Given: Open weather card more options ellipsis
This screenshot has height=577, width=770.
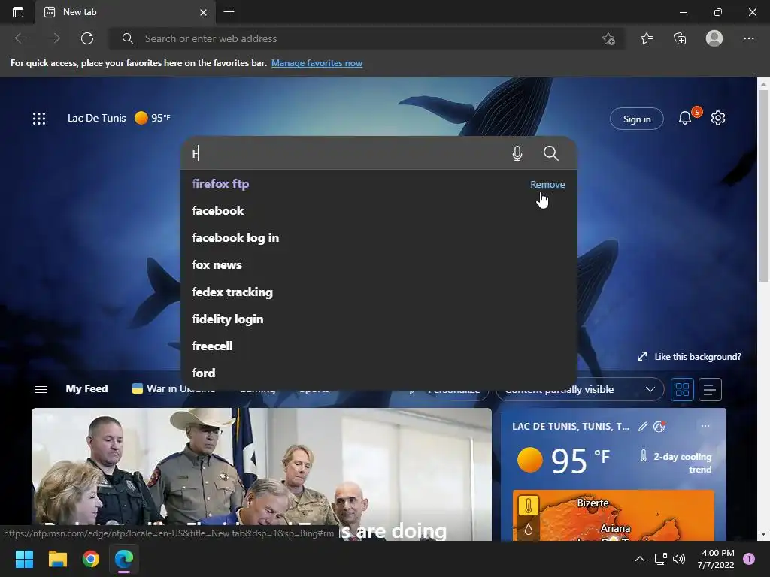Looking at the screenshot, I should pos(705,426).
